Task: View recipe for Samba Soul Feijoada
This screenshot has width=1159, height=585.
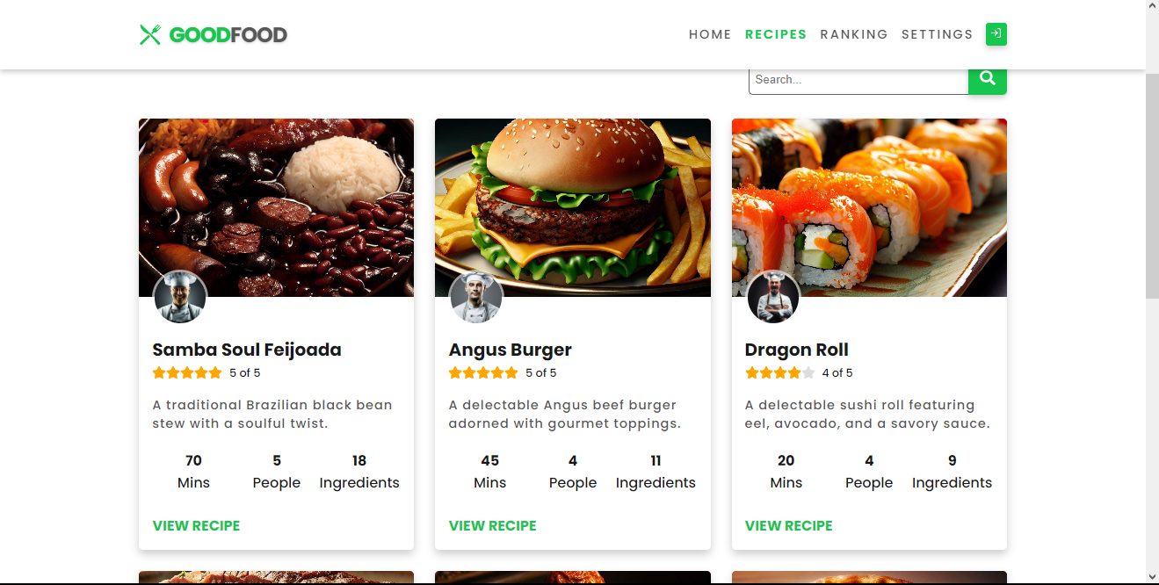Action: click(196, 525)
